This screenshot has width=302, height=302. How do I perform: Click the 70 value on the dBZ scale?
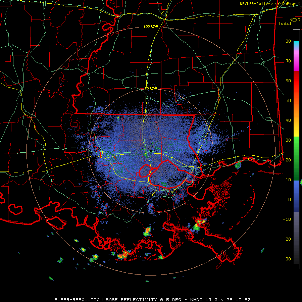(x=288, y=61)
